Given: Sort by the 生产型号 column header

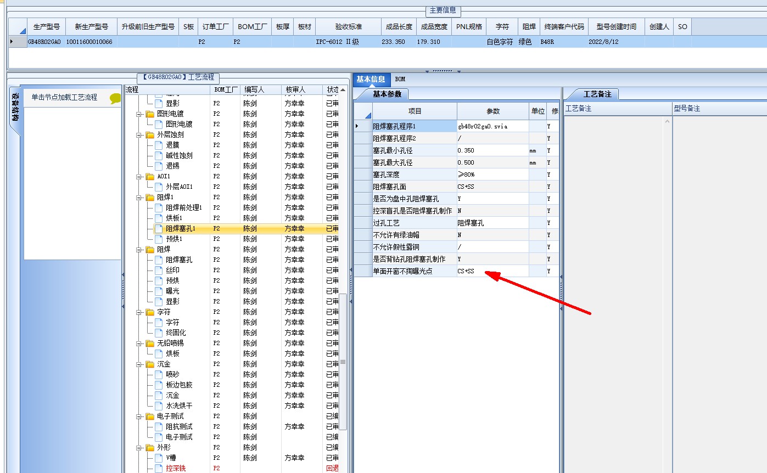Looking at the screenshot, I should click(46, 26).
